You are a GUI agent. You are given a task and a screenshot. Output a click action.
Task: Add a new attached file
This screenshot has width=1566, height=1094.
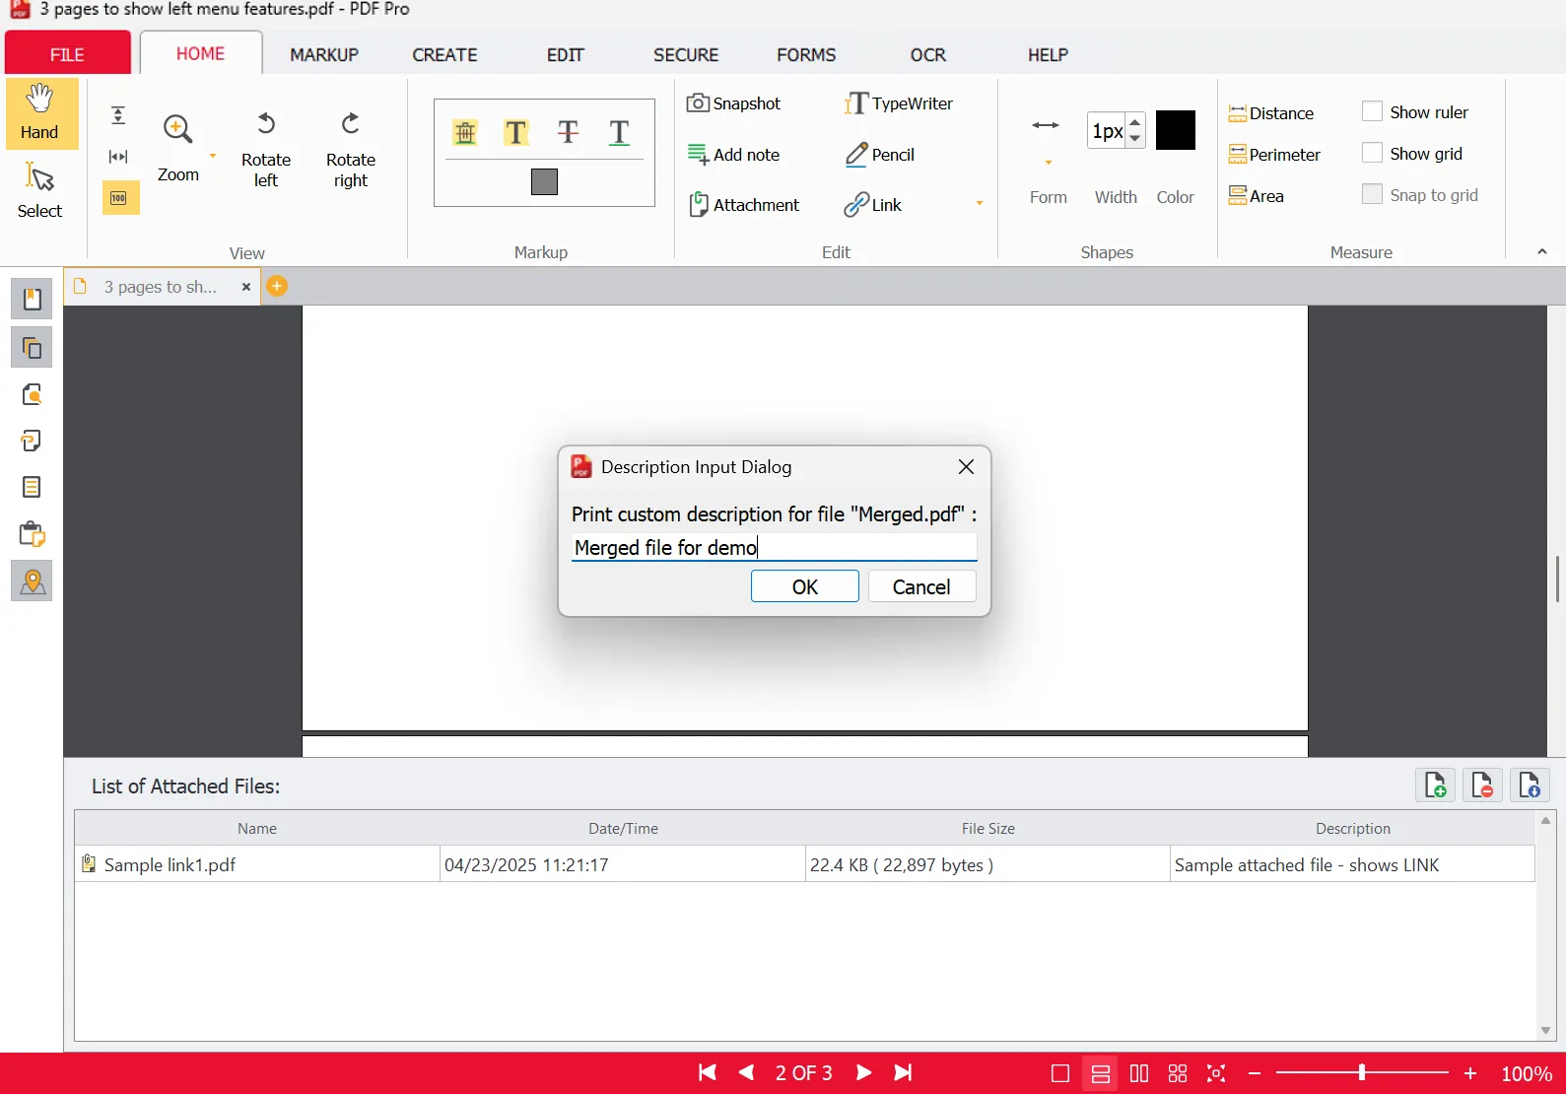pyautogui.click(x=1436, y=786)
